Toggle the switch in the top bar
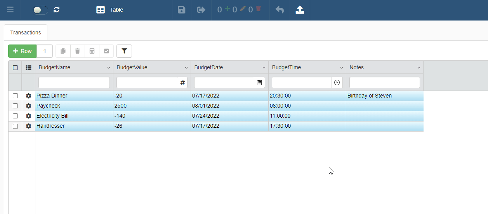 (40, 10)
